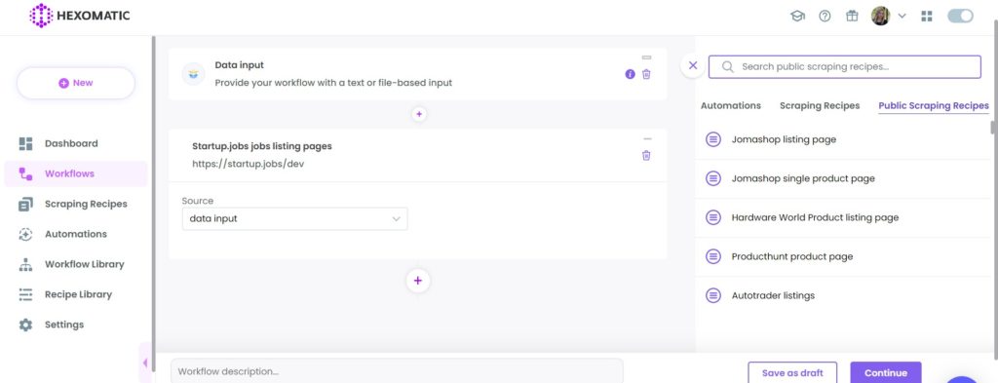
Task: Open the apps grid icon
Action: 927,16
